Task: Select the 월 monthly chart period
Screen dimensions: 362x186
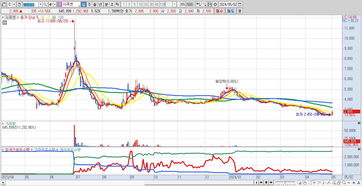Action: [94, 4]
